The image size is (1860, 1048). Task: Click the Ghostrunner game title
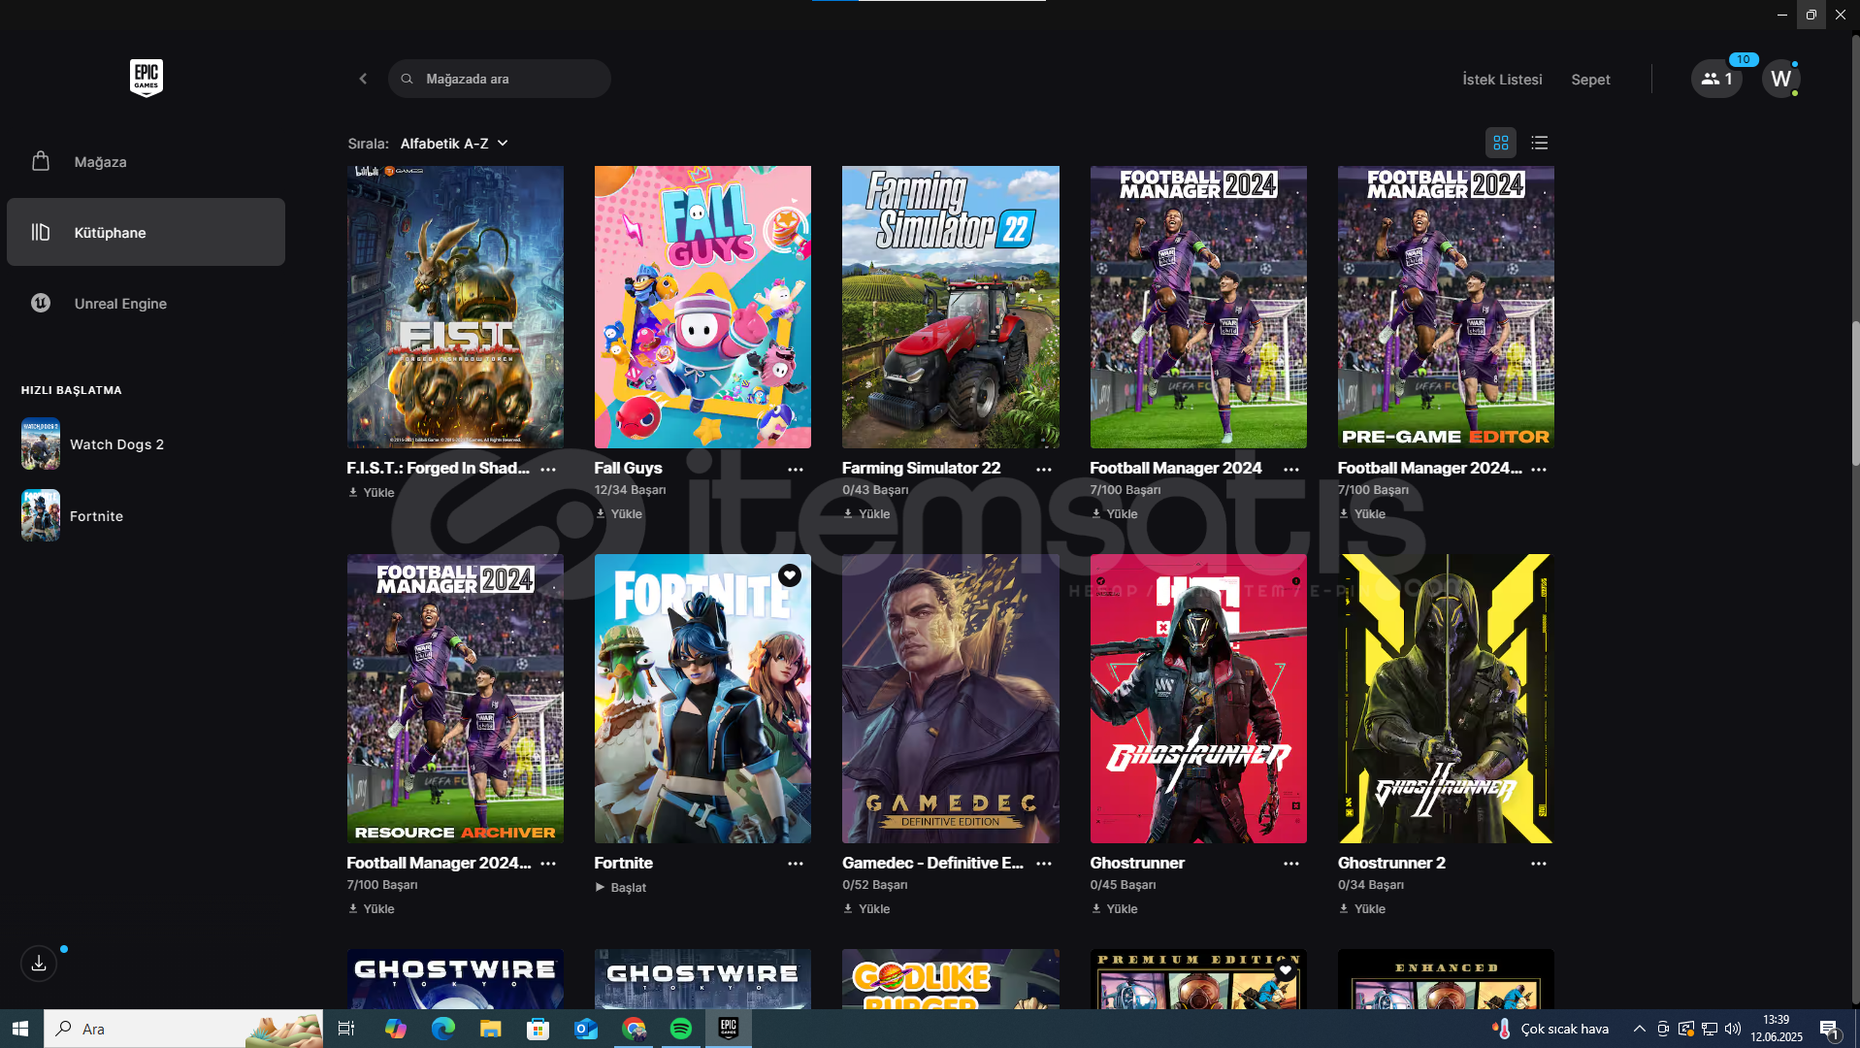pyautogui.click(x=1137, y=863)
